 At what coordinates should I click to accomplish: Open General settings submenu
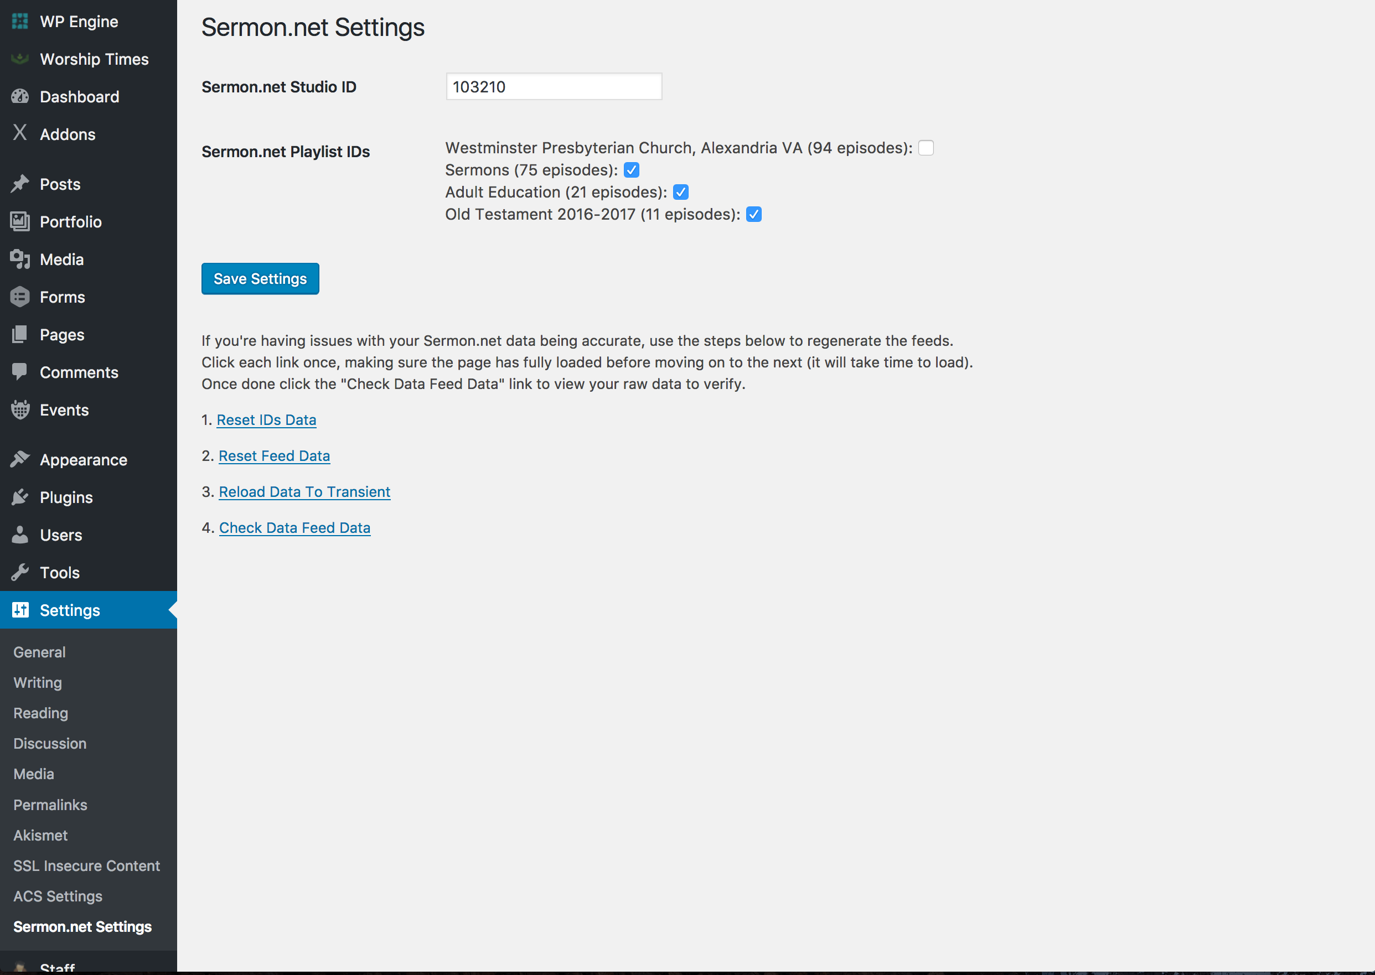[x=40, y=652]
